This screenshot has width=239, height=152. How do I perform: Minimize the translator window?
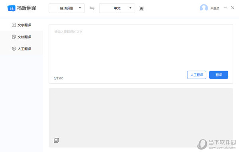tap(225, 8)
